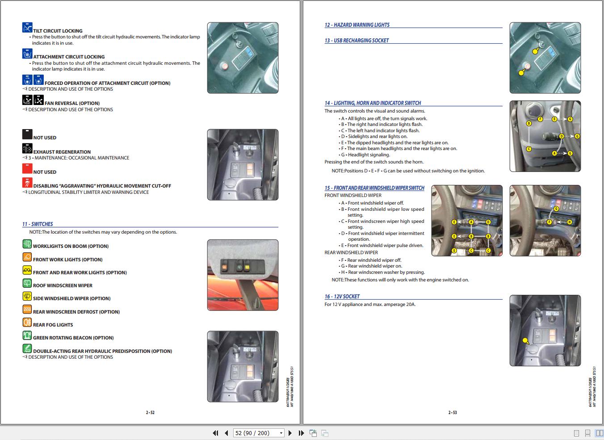Click the hazard lights and USB socket photo
Viewport: 604px width, 440px height.
545,58
